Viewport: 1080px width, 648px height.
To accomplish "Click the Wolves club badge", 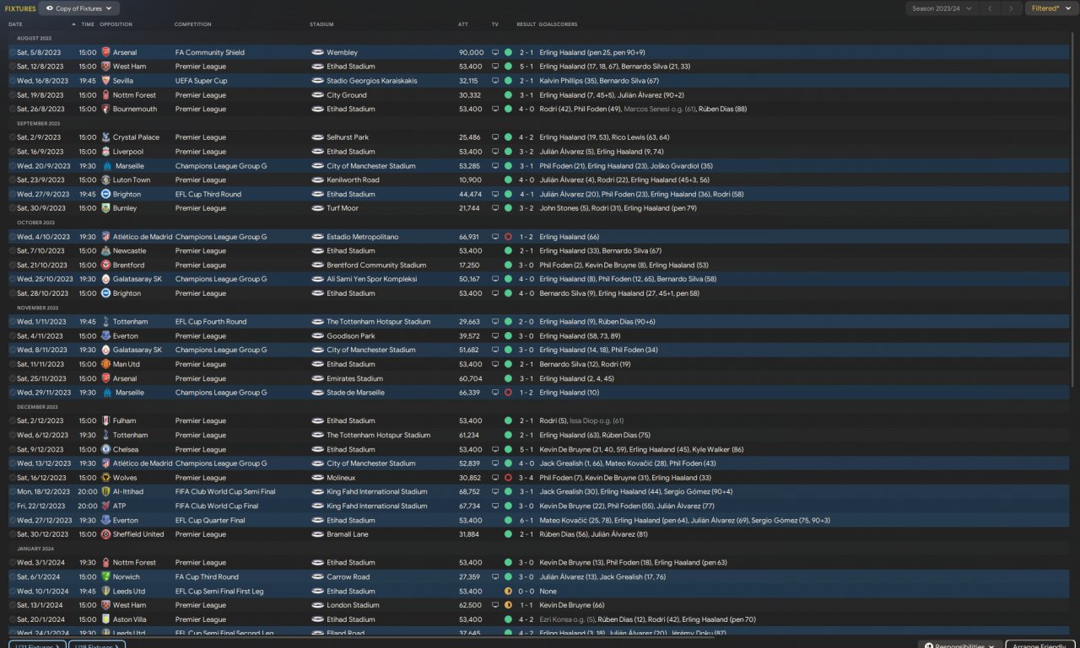I will point(105,478).
